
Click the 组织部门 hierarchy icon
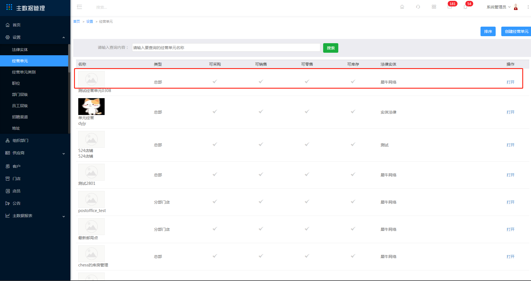coord(8,140)
